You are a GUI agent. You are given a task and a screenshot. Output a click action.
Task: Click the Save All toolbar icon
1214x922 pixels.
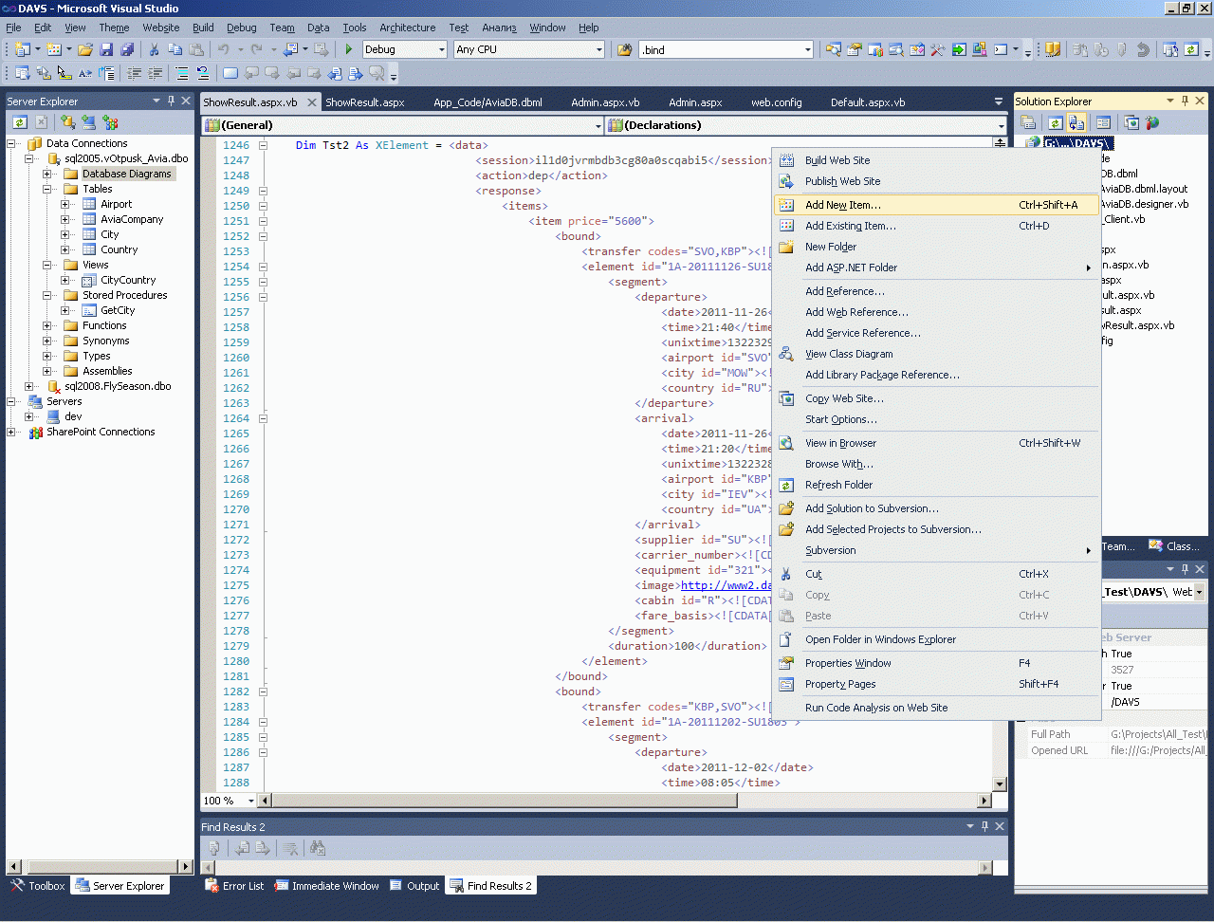[x=125, y=49]
